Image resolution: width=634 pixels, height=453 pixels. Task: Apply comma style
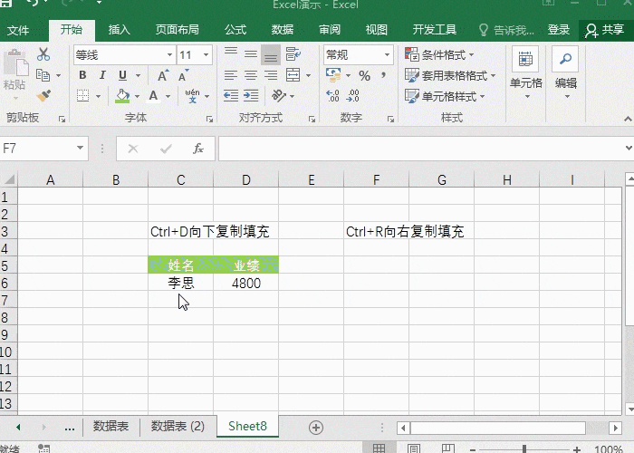point(383,75)
